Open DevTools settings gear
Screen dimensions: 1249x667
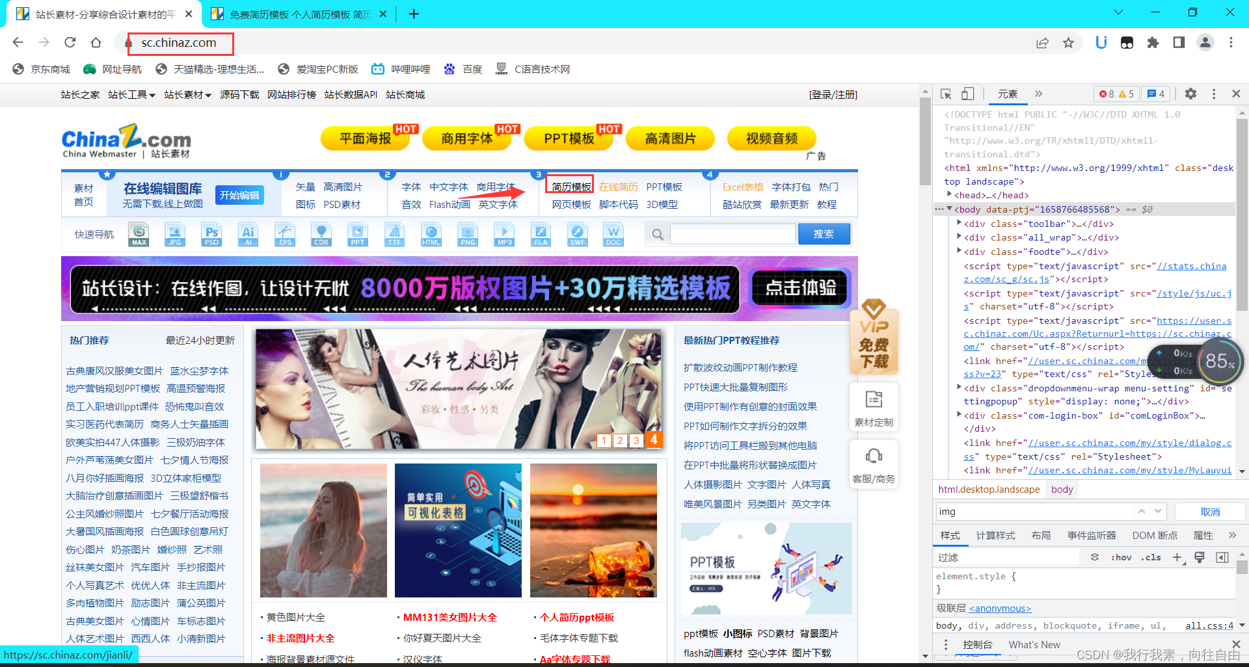click(x=1190, y=94)
